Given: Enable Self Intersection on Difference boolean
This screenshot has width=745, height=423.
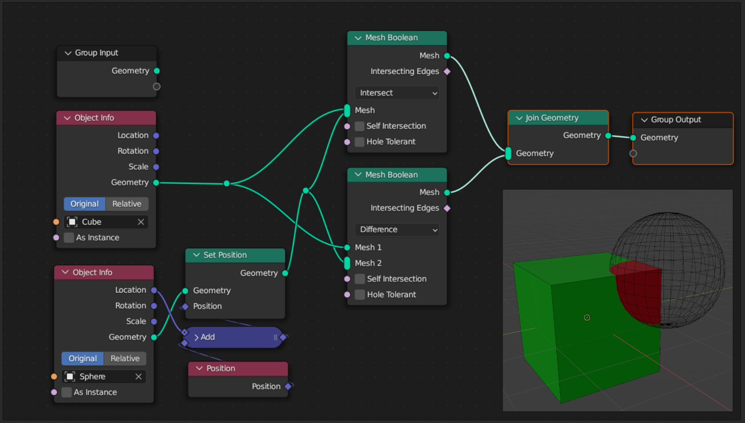Looking at the screenshot, I should click(360, 279).
